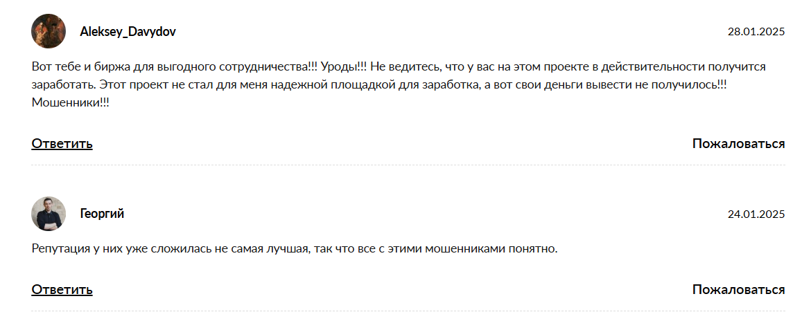The width and height of the screenshot is (793, 312).
Task: Reply to Aleksey_Davydov's comment with Ответить
Action: pos(62,144)
